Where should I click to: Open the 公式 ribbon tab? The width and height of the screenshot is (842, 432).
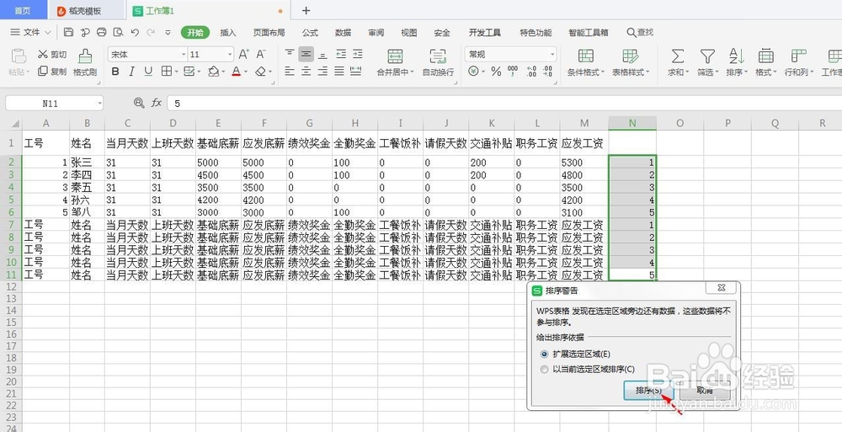coord(310,32)
